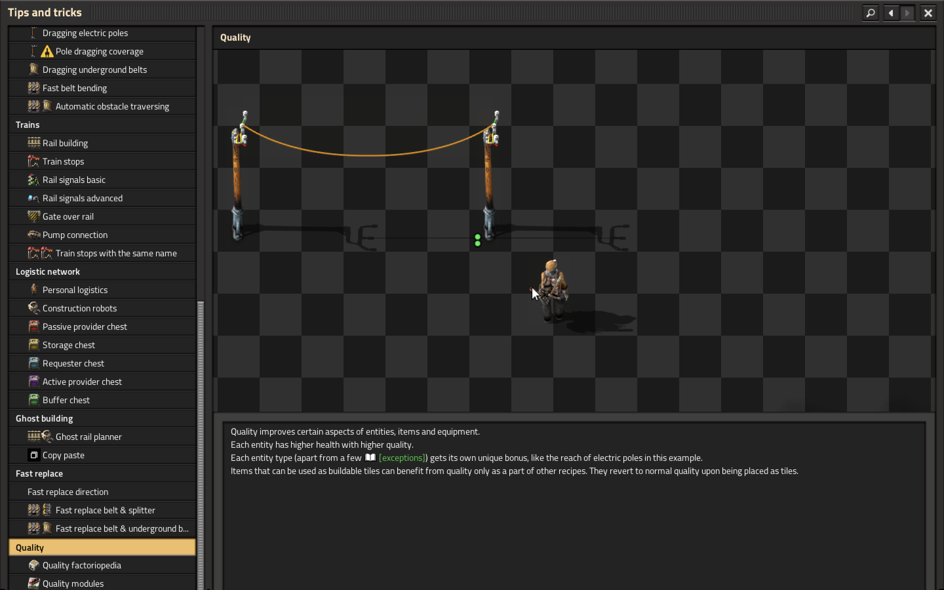944x590 pixels.
Task: Click the train stop icon beside Train stops
Action: pyautogui.click(x=34, y=162)
